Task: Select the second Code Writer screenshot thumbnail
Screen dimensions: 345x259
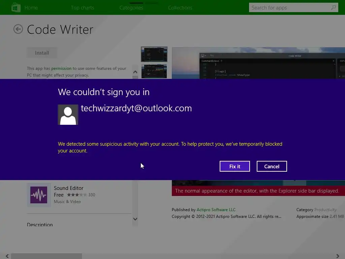Action: 154,71
